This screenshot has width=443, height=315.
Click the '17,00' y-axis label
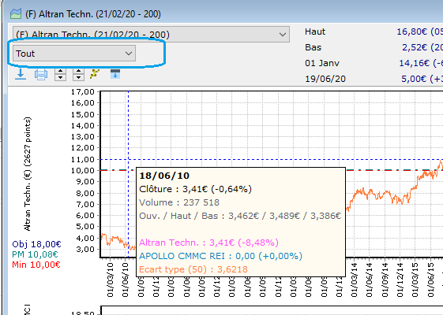click(82, 91)
